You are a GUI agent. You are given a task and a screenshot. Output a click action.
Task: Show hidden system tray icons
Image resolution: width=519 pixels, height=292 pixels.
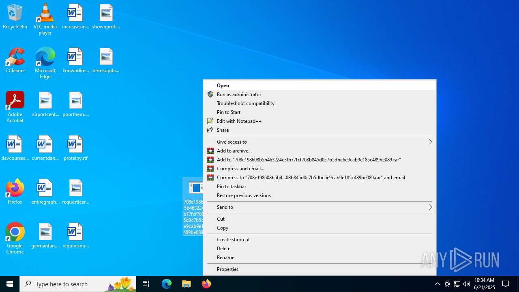(x=437, y=284)
